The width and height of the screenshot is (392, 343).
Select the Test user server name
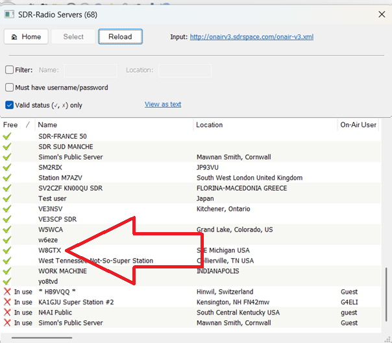[53, 198]
